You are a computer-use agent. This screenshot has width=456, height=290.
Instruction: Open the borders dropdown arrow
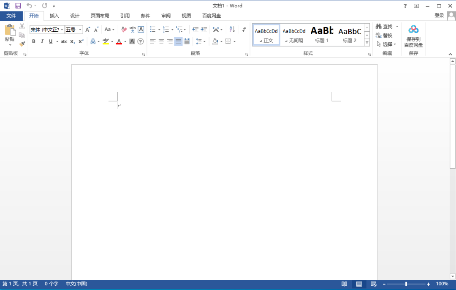pos(234,41)
